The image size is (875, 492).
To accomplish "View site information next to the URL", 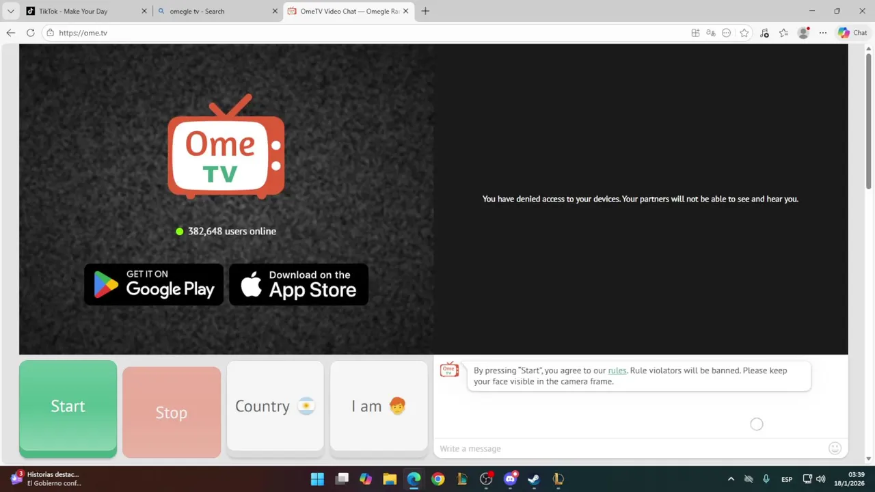I will pos(51,33).
